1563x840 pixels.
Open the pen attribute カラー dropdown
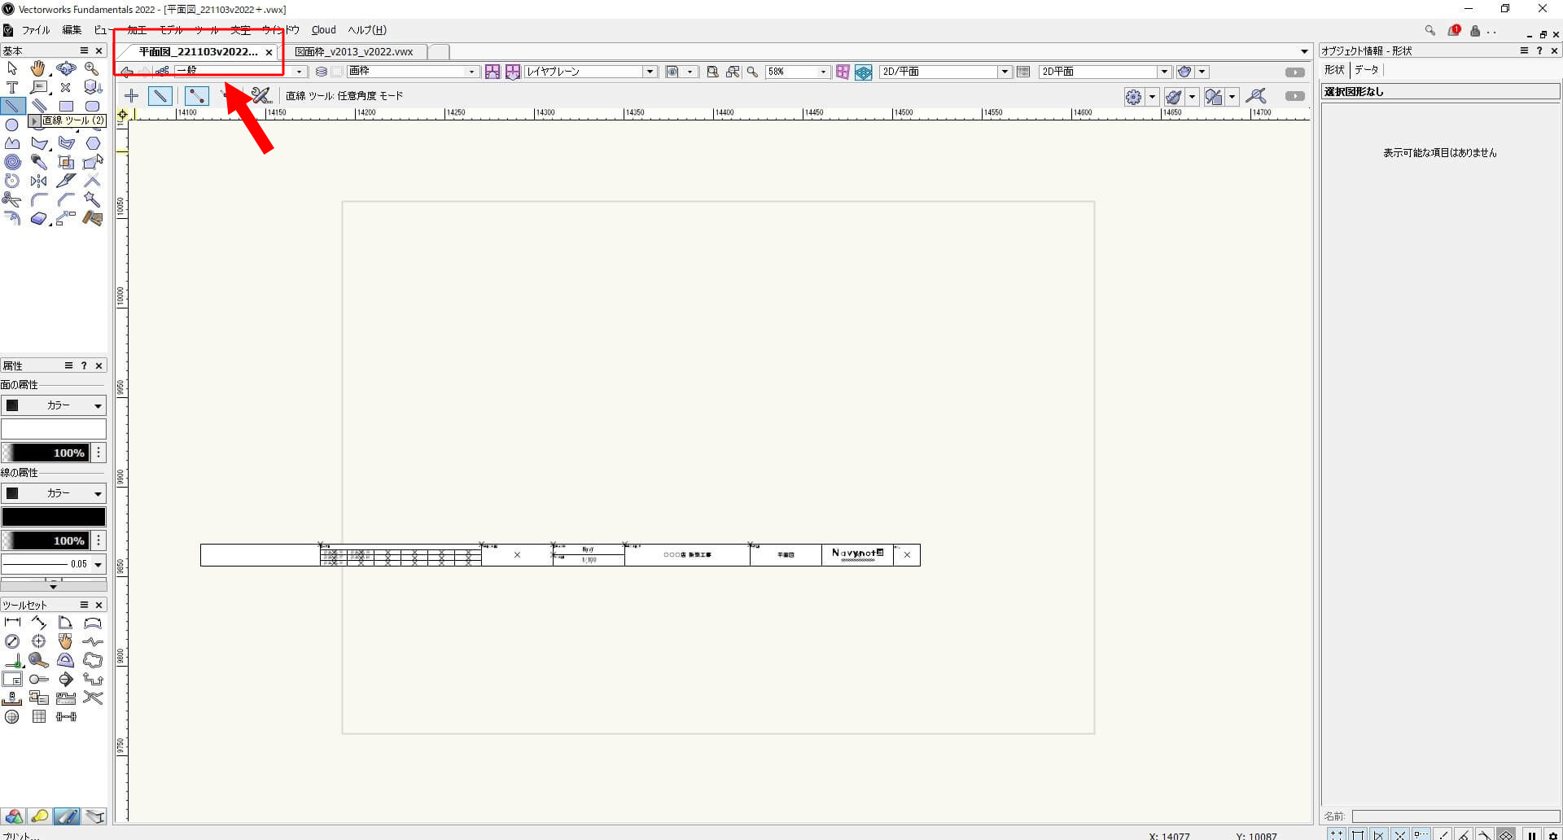point(54,493)
